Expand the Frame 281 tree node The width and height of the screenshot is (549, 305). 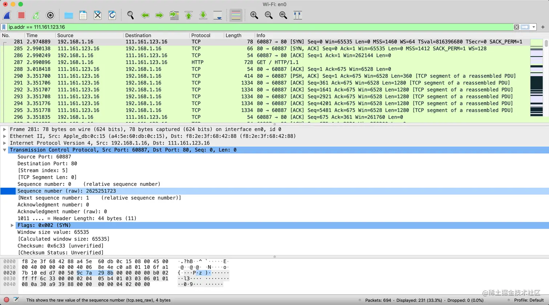(5, 129)
